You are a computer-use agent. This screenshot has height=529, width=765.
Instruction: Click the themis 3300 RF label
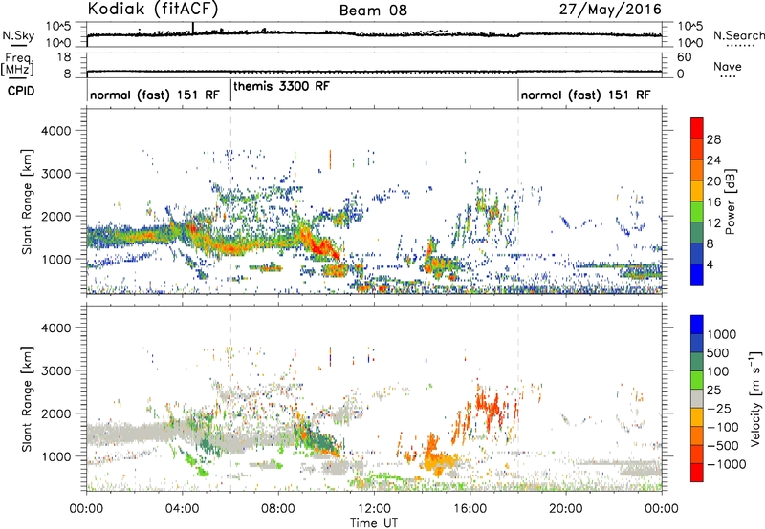pos(281,86)
